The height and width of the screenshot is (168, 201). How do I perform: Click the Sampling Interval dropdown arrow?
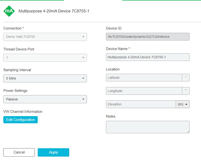(83, 78)
